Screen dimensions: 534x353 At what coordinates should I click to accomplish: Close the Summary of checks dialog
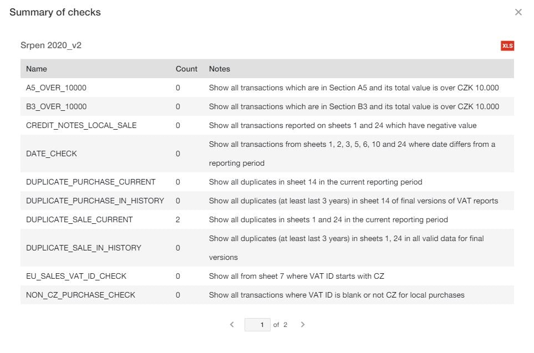point(518,12)
